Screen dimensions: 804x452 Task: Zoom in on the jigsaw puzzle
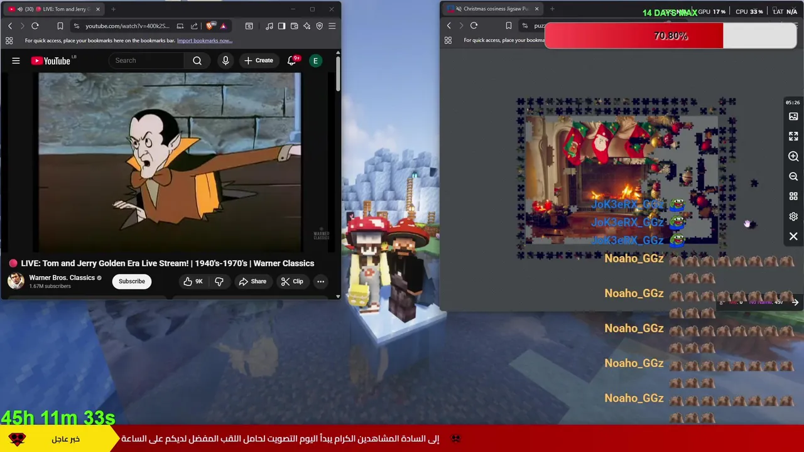(793, 156)
